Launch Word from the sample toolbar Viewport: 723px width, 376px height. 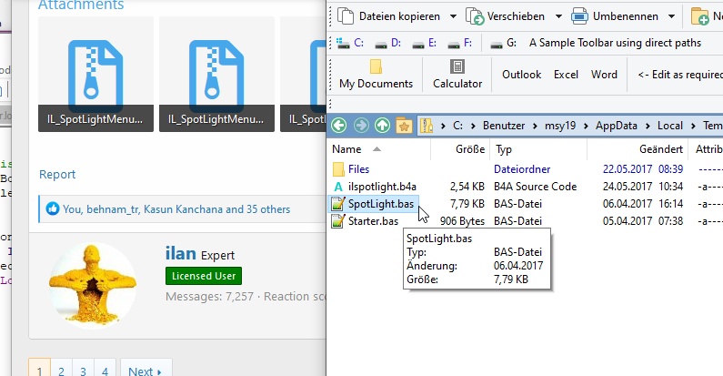click(604, 75)
